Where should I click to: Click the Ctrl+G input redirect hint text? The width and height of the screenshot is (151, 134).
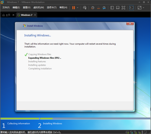pyautogui.click(x=31, y=132)
